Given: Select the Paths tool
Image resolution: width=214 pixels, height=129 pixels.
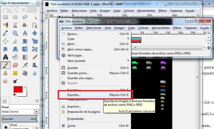Looking at the screenshot, I should tap(35, 25).
